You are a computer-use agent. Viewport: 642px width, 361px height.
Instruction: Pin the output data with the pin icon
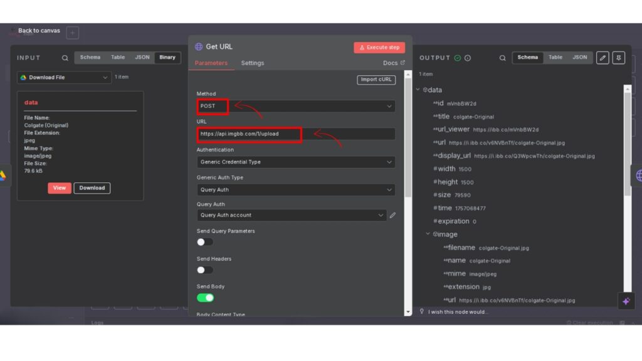(619, 58)
